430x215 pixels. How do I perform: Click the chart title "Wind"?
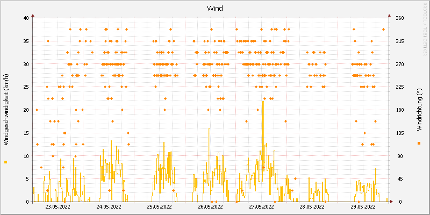[214, 9]
